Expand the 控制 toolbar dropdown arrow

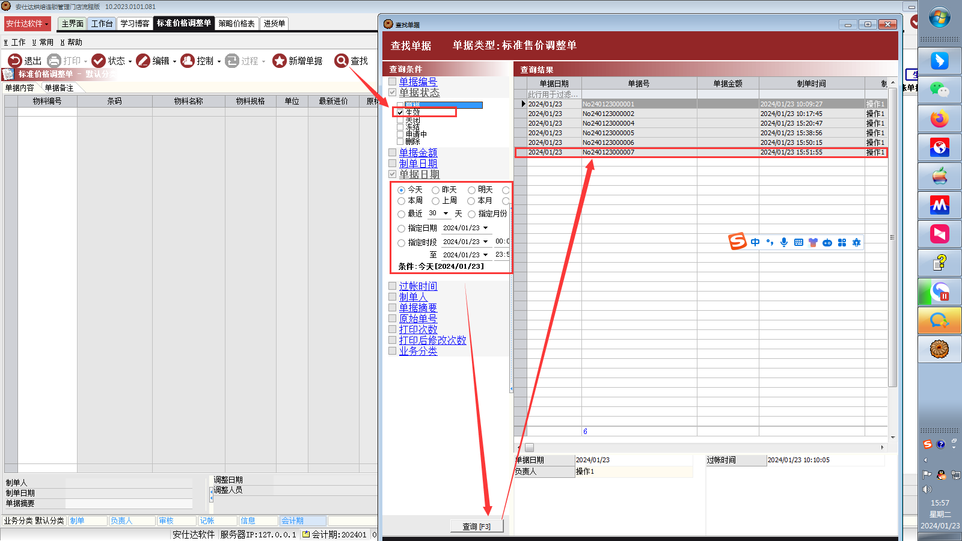(x=219, y=61)
